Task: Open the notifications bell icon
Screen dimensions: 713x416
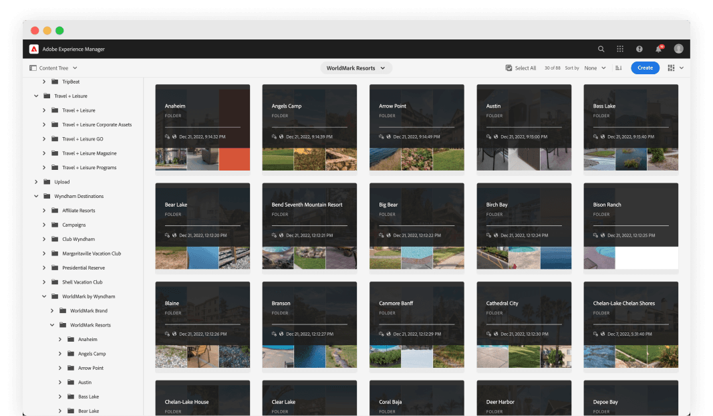Action: tap(658, 49)
